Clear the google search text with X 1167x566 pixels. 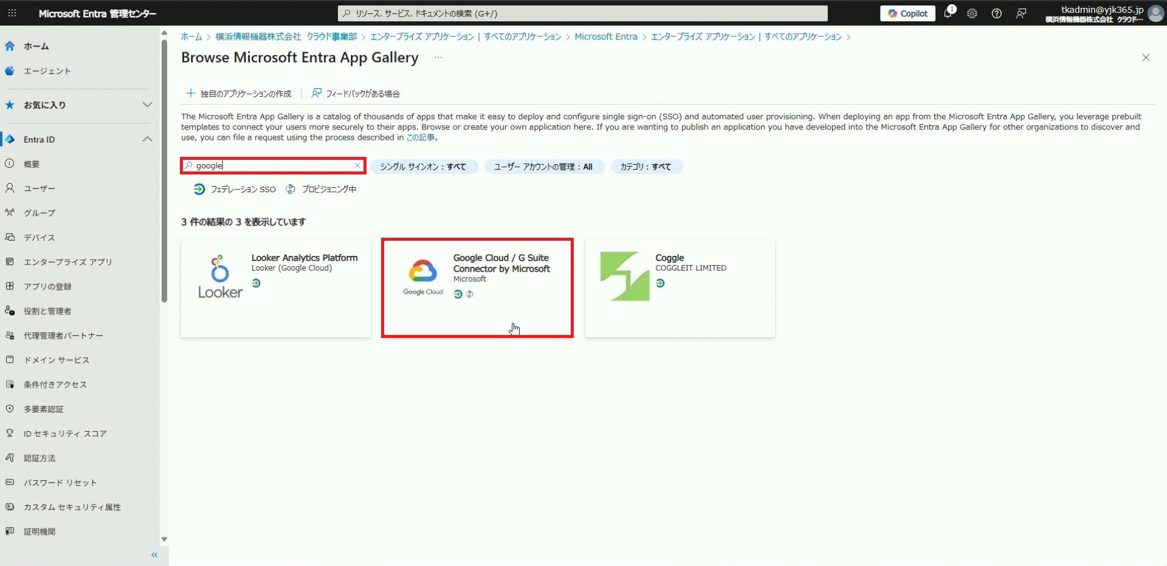(357, 165)
